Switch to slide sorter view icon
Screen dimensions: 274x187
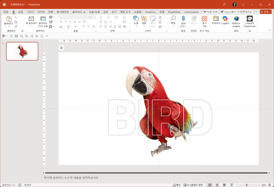point(217,185)
